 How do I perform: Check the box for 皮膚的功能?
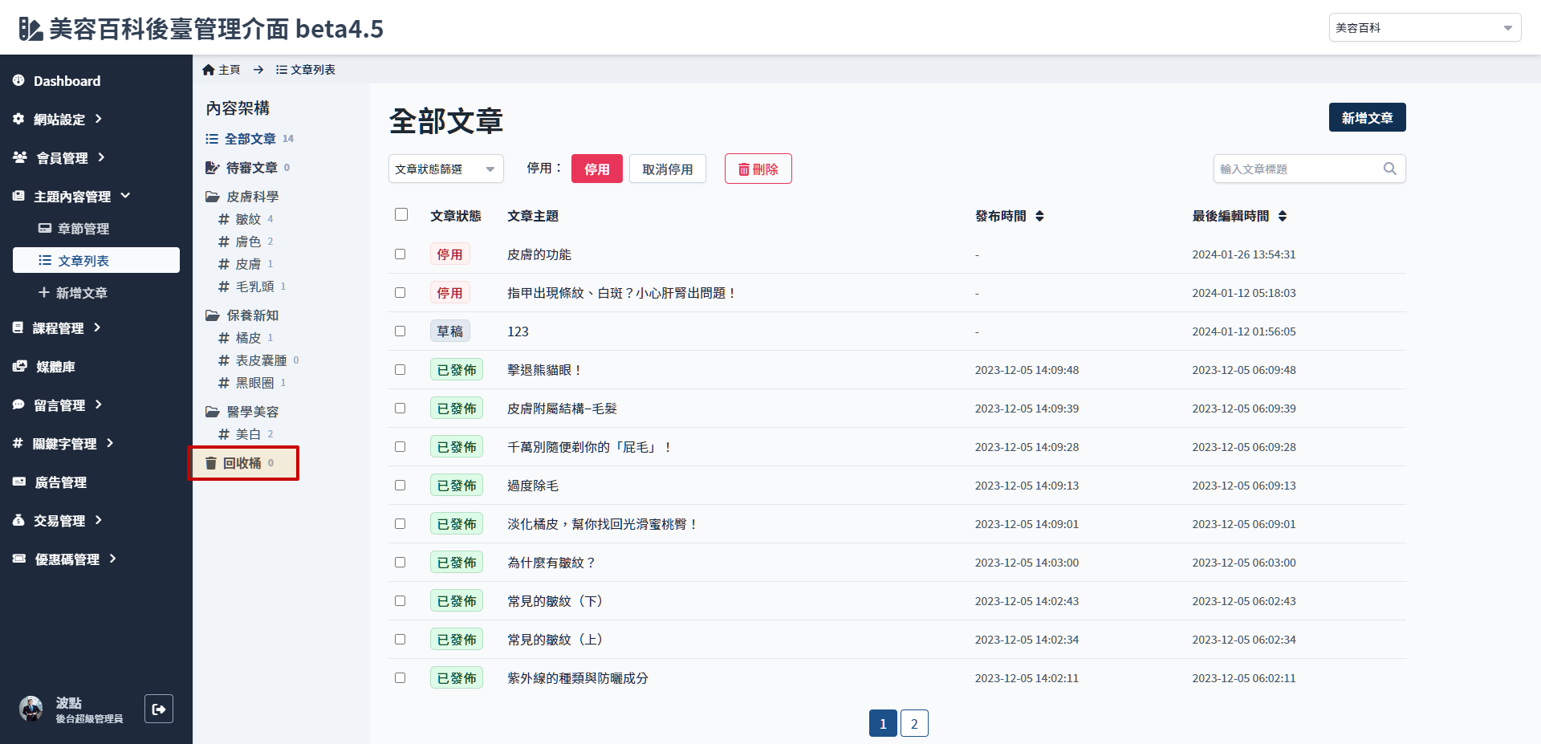(x=400, y=254)
